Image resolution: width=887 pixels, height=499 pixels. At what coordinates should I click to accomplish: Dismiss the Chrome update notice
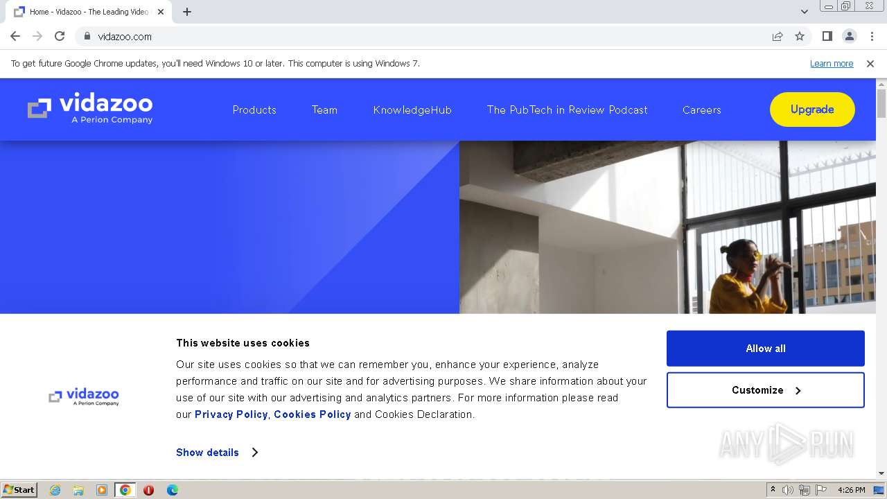(x=870, y=64)
